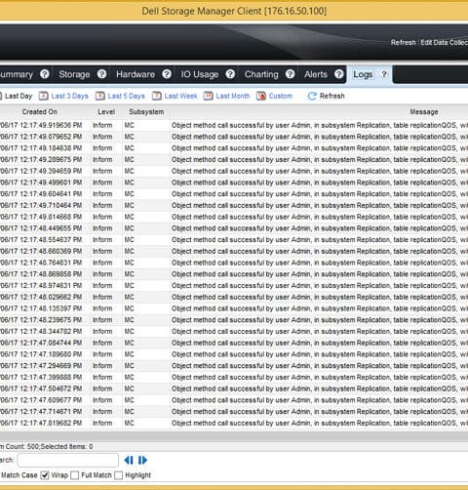The height and width of the screenshot is (490, 468).
Task: Sort by the Level column header
Action: pos(106,112)
